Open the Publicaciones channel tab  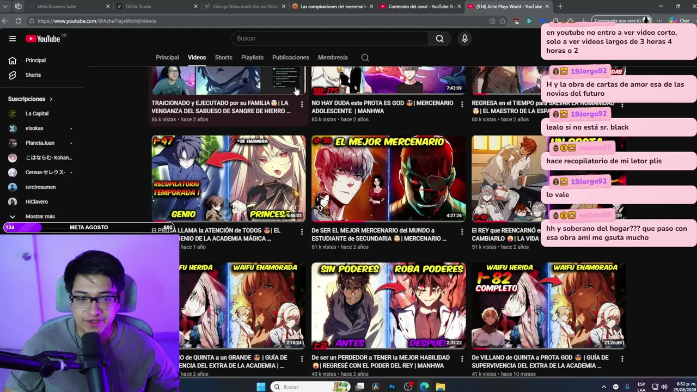click(x=291, y=58)
